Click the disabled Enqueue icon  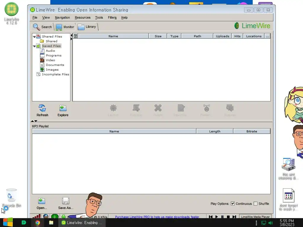pyautogui.click(x=136, y=108)
